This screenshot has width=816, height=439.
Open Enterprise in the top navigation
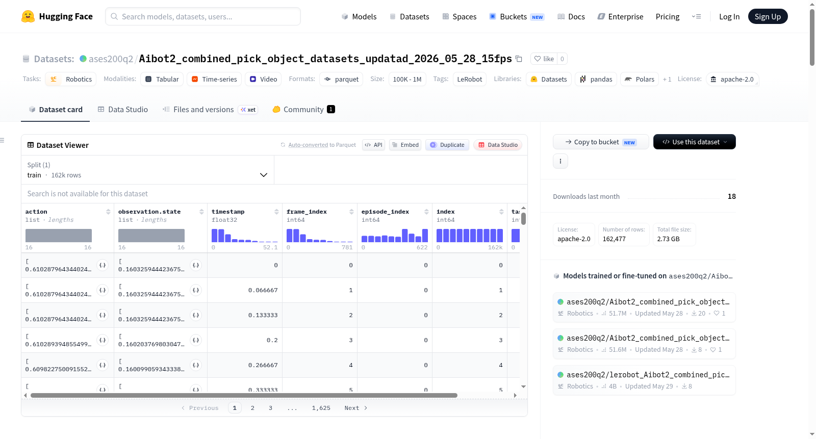click(x=621, y=17)
